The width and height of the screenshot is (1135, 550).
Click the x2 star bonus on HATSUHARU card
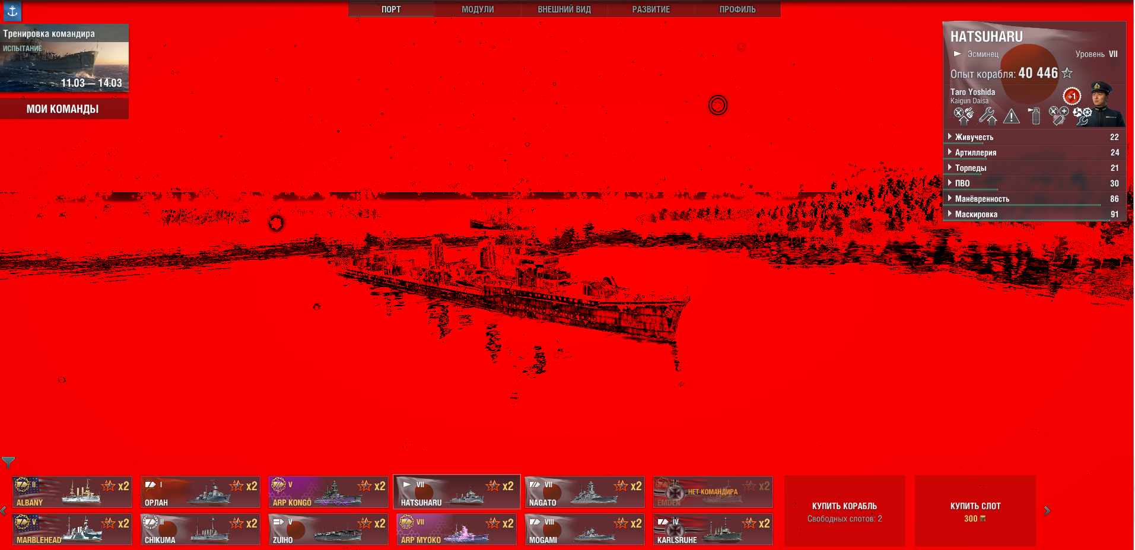pyautogui.click(x=500, y=486)
